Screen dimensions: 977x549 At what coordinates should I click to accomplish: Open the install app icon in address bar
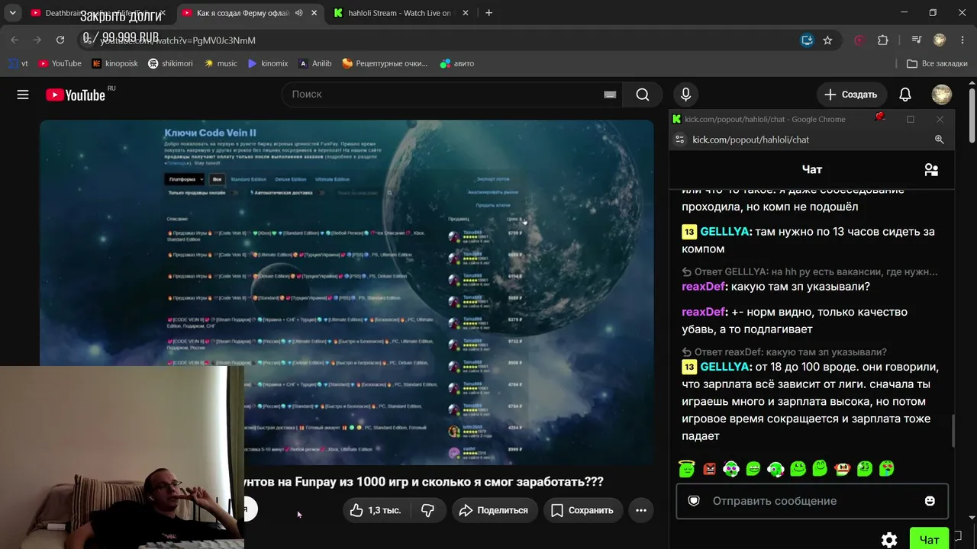tap(807, 40)
